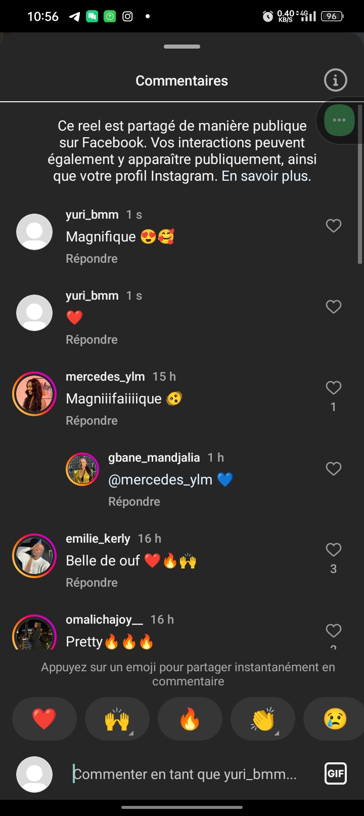Like emilie_kerly's "Belle de ouf" comment
This screenshot has width=364, height=816.
(x=333, y=550)
